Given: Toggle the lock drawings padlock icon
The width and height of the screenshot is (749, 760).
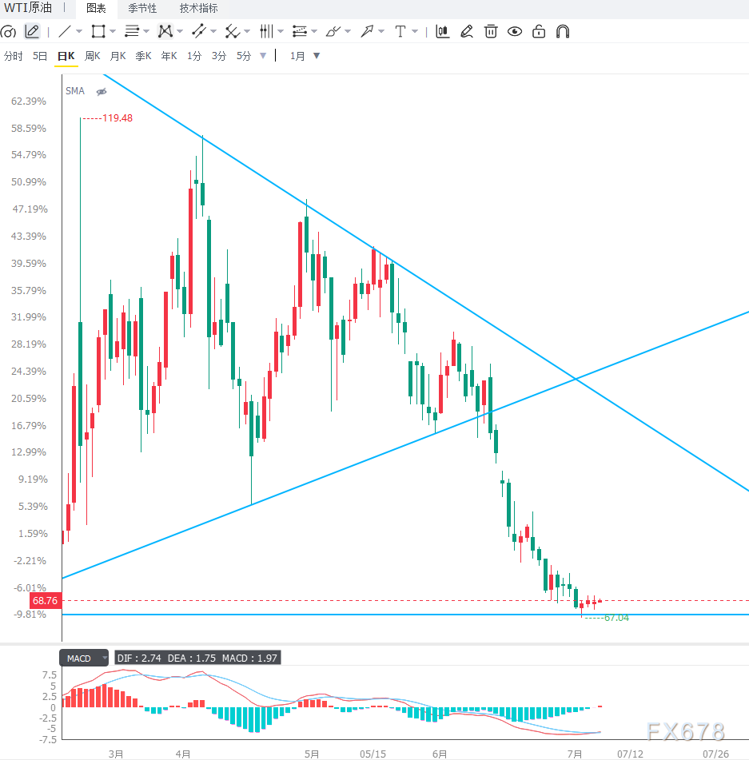Looking at the screenshot, I should pos(539,31).
